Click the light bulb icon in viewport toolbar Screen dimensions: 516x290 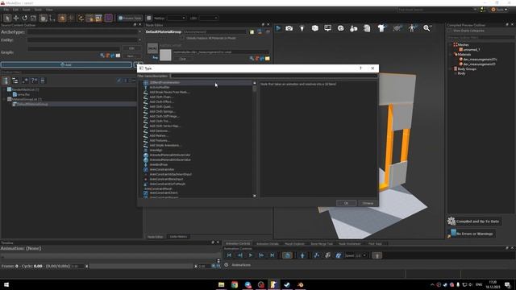[302, 29]
